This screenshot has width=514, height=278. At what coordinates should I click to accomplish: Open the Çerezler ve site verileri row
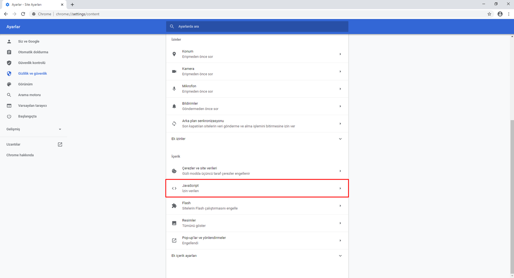pyautogui.click(x=257, y=171)
